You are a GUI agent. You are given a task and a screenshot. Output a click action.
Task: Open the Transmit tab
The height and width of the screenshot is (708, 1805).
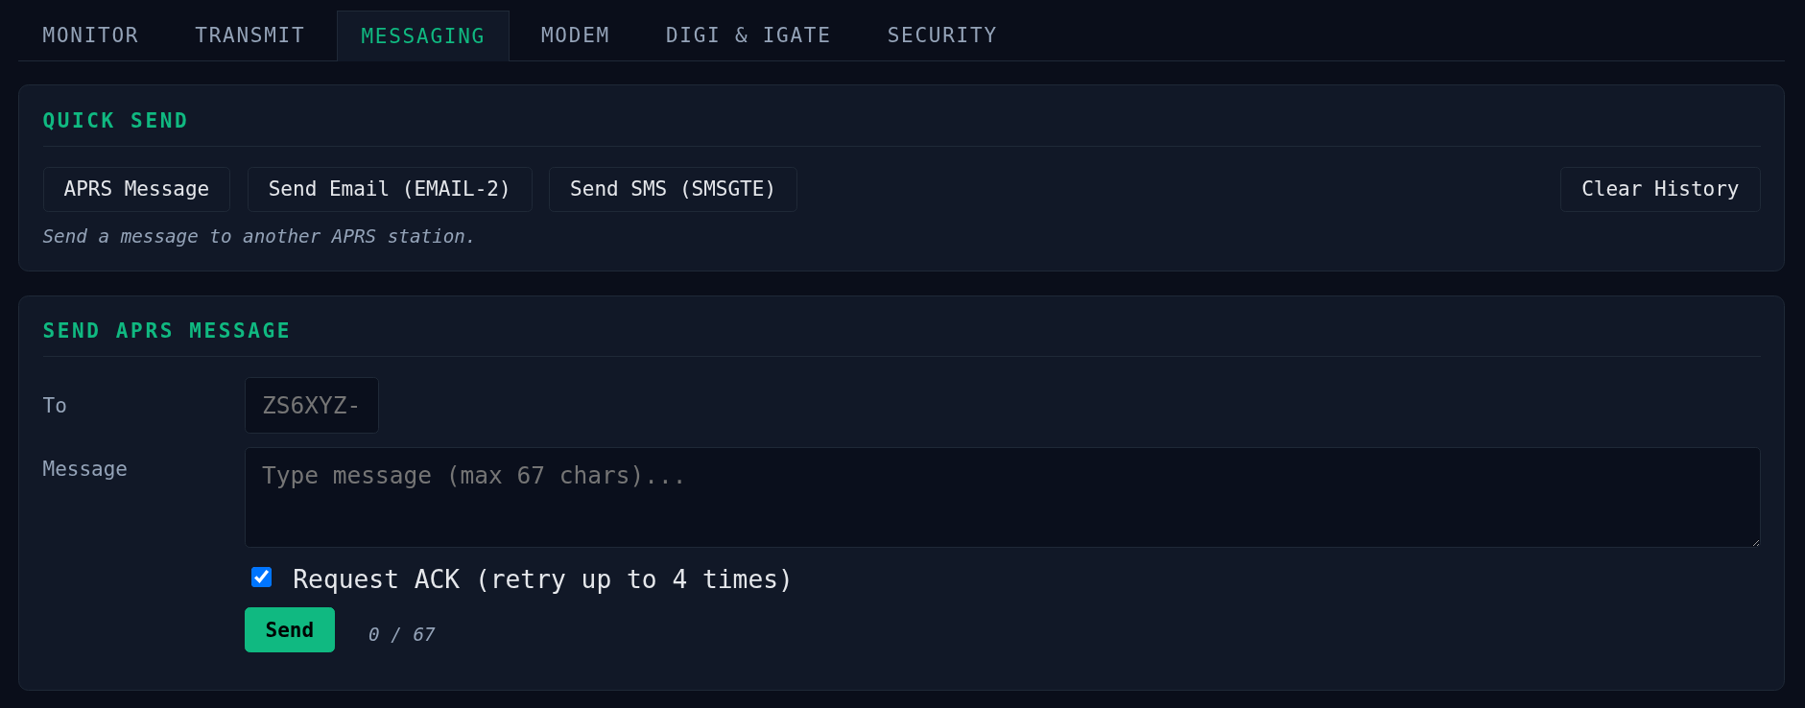point(249,35)
